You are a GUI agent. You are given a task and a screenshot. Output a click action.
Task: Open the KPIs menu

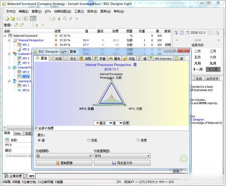pyautogui.click(x=48, y=11)
